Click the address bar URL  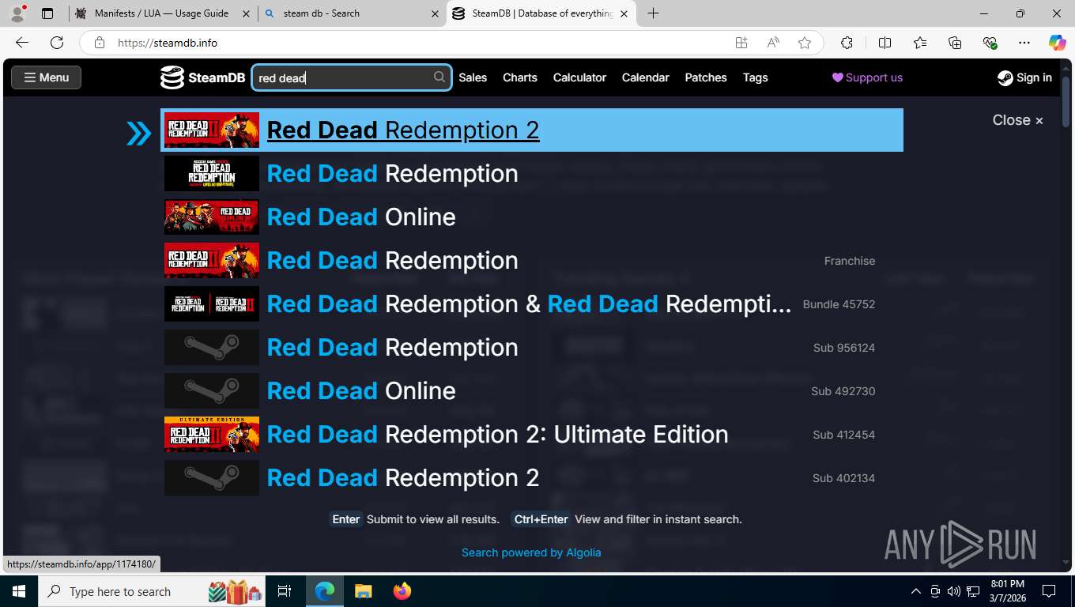pos(168,43)
